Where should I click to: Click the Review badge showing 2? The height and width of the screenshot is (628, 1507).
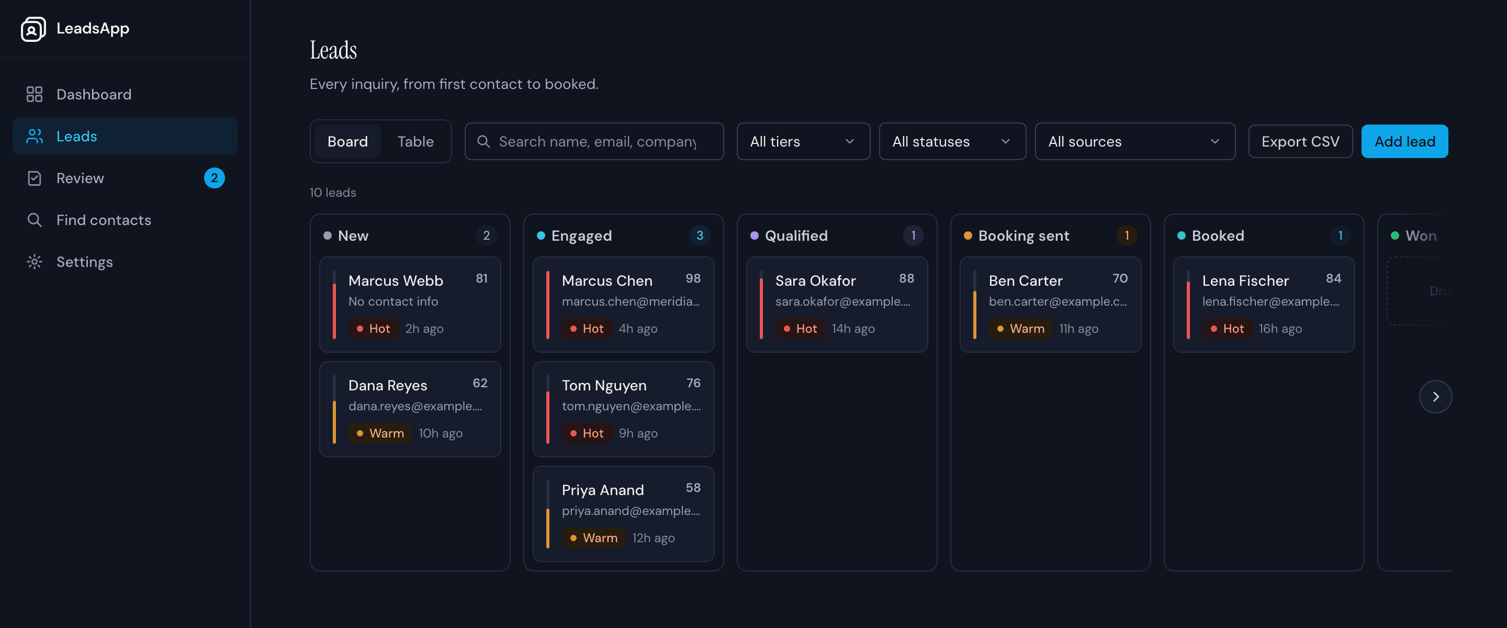pyautogui.click(x=214, y=178)
